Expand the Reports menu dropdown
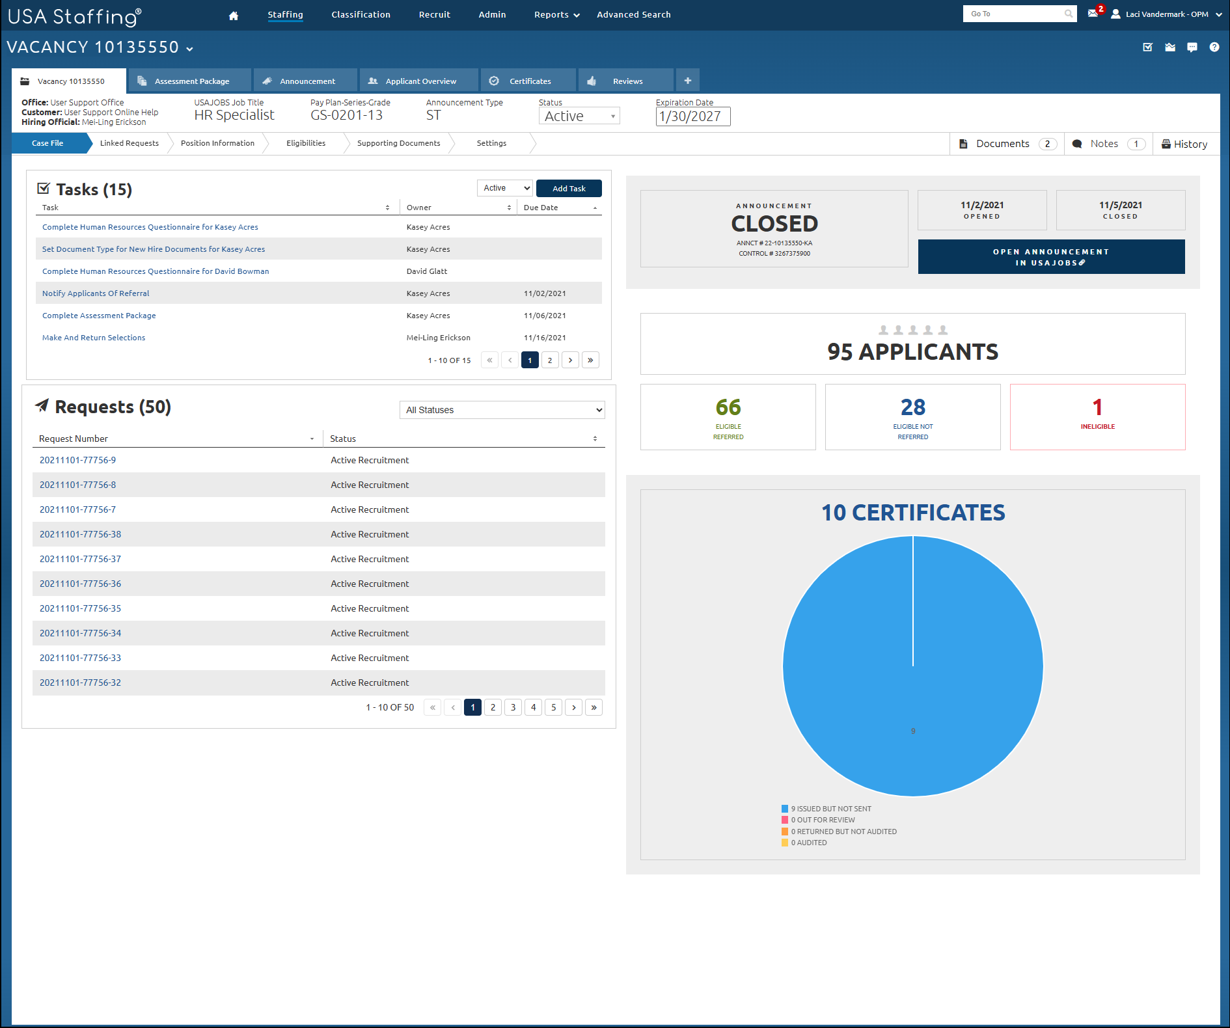The width and height of the screenshot is (1230, 1028). tap(556, 15)
